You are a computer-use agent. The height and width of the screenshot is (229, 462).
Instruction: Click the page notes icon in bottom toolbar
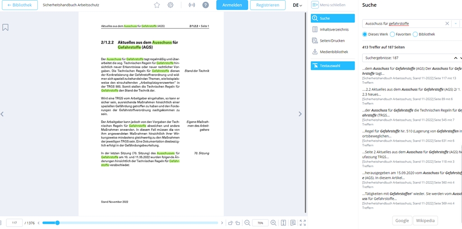tap(293, 223)
